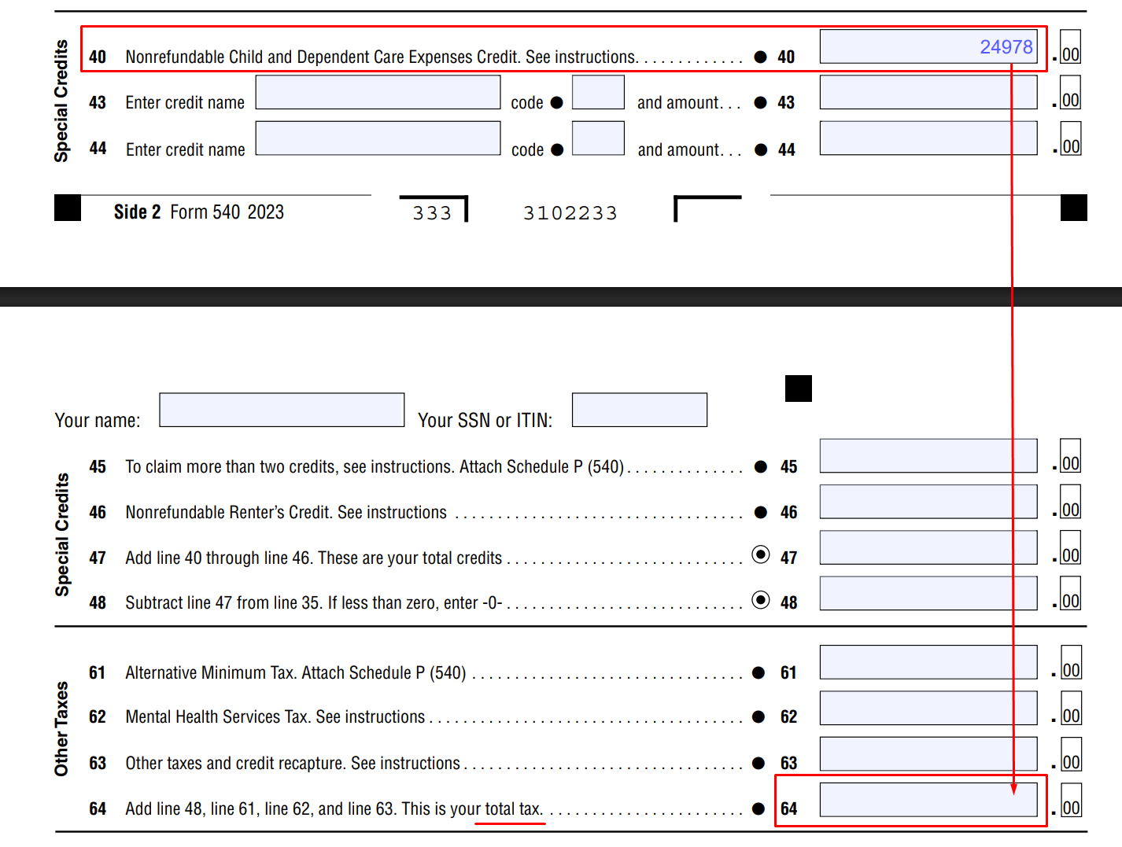The height and width of the screenshot is (847, 1122).
Task: Click the Your name field
Action: 282,410
